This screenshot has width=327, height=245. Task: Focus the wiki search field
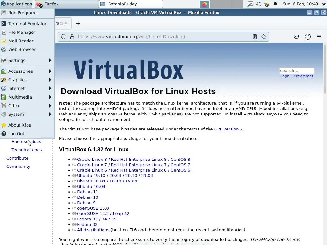click(297, 71)
